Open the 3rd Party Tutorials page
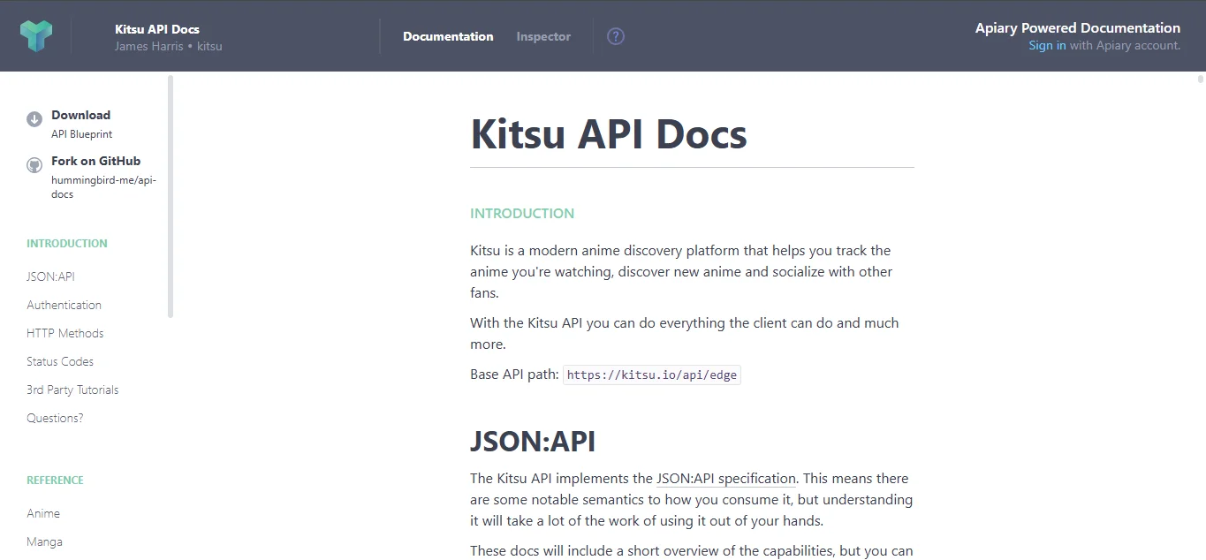 tap(72, 390)
